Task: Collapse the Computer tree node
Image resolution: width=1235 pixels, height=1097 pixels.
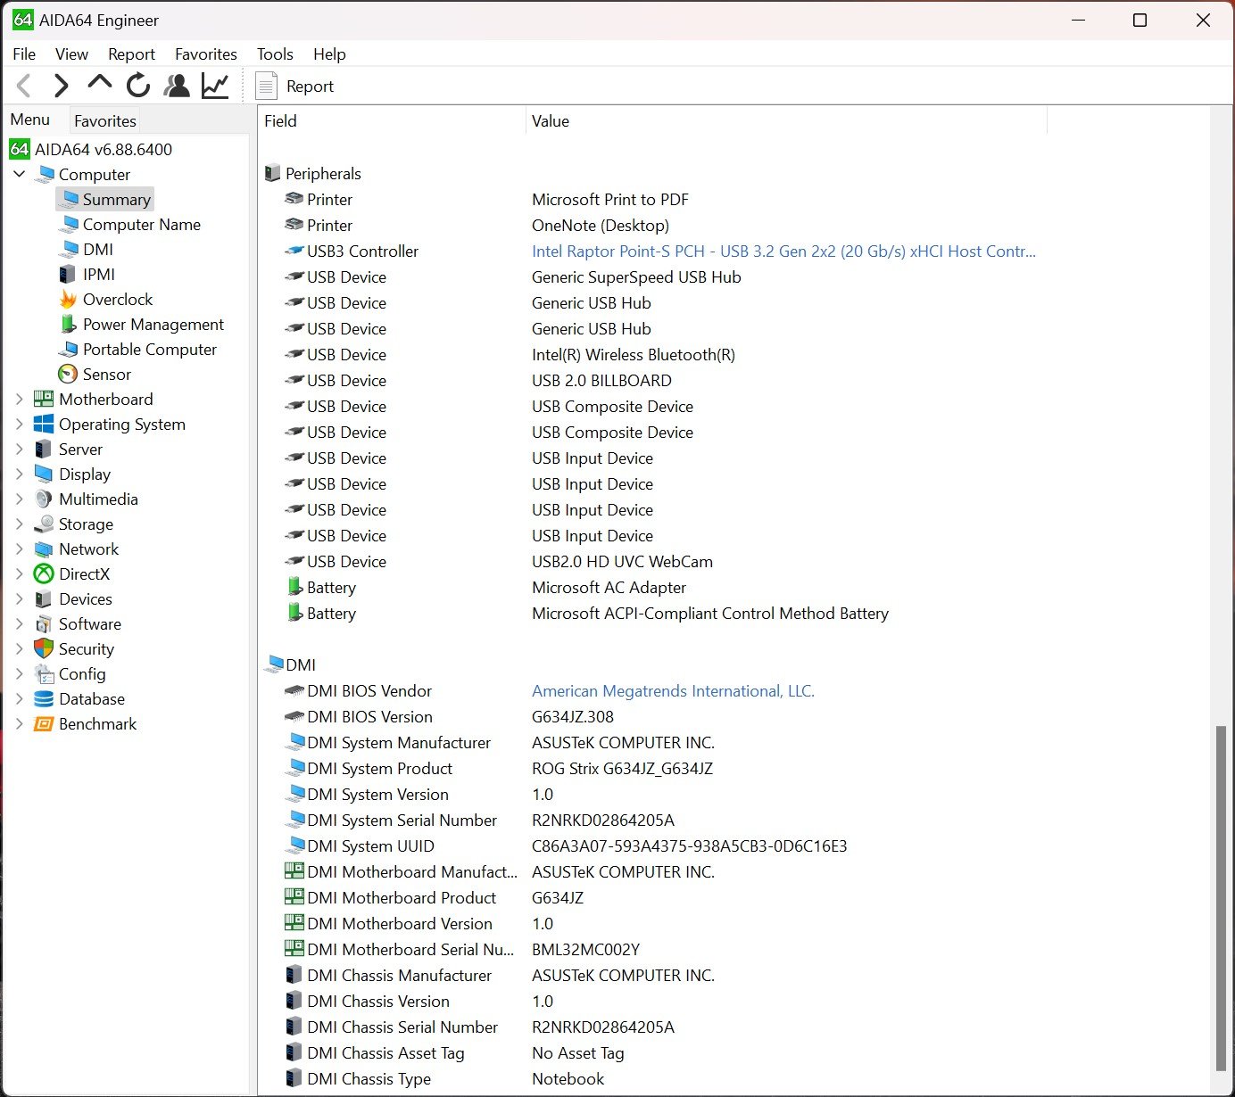Action: (20, 175)
